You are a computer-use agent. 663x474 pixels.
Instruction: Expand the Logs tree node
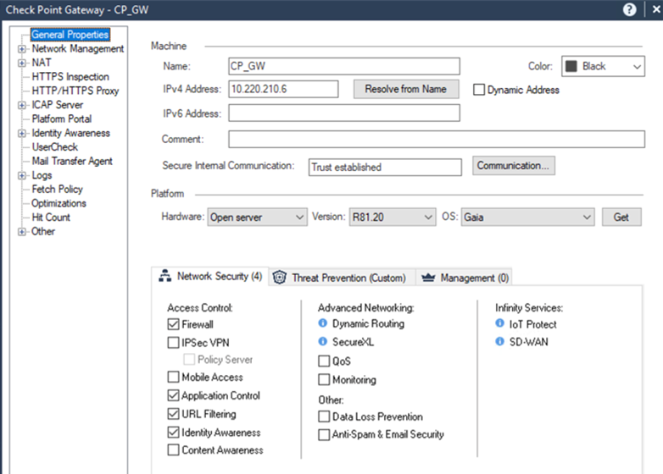click(x=21, y=175)
